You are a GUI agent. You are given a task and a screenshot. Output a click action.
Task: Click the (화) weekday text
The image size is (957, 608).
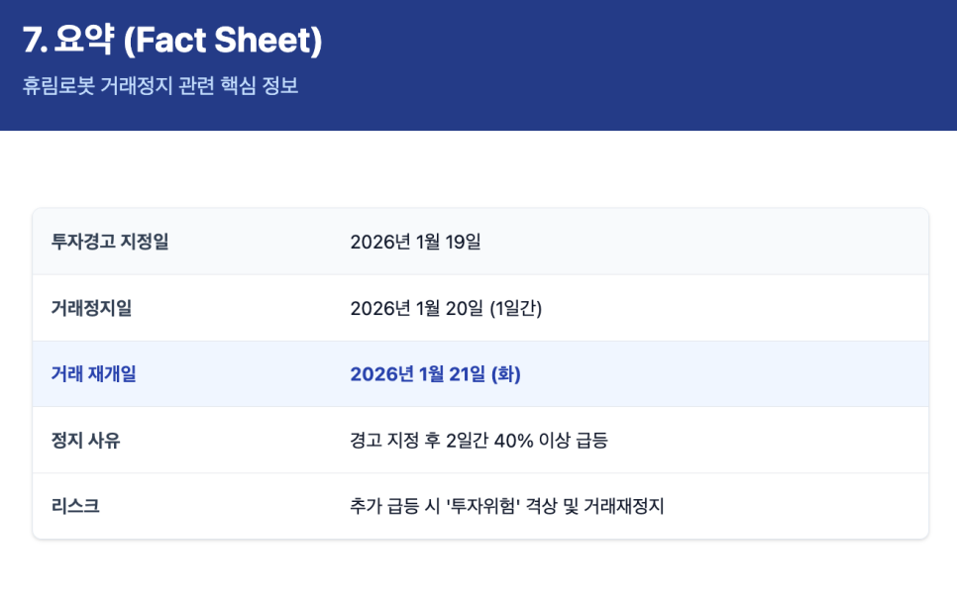point(505,374)
